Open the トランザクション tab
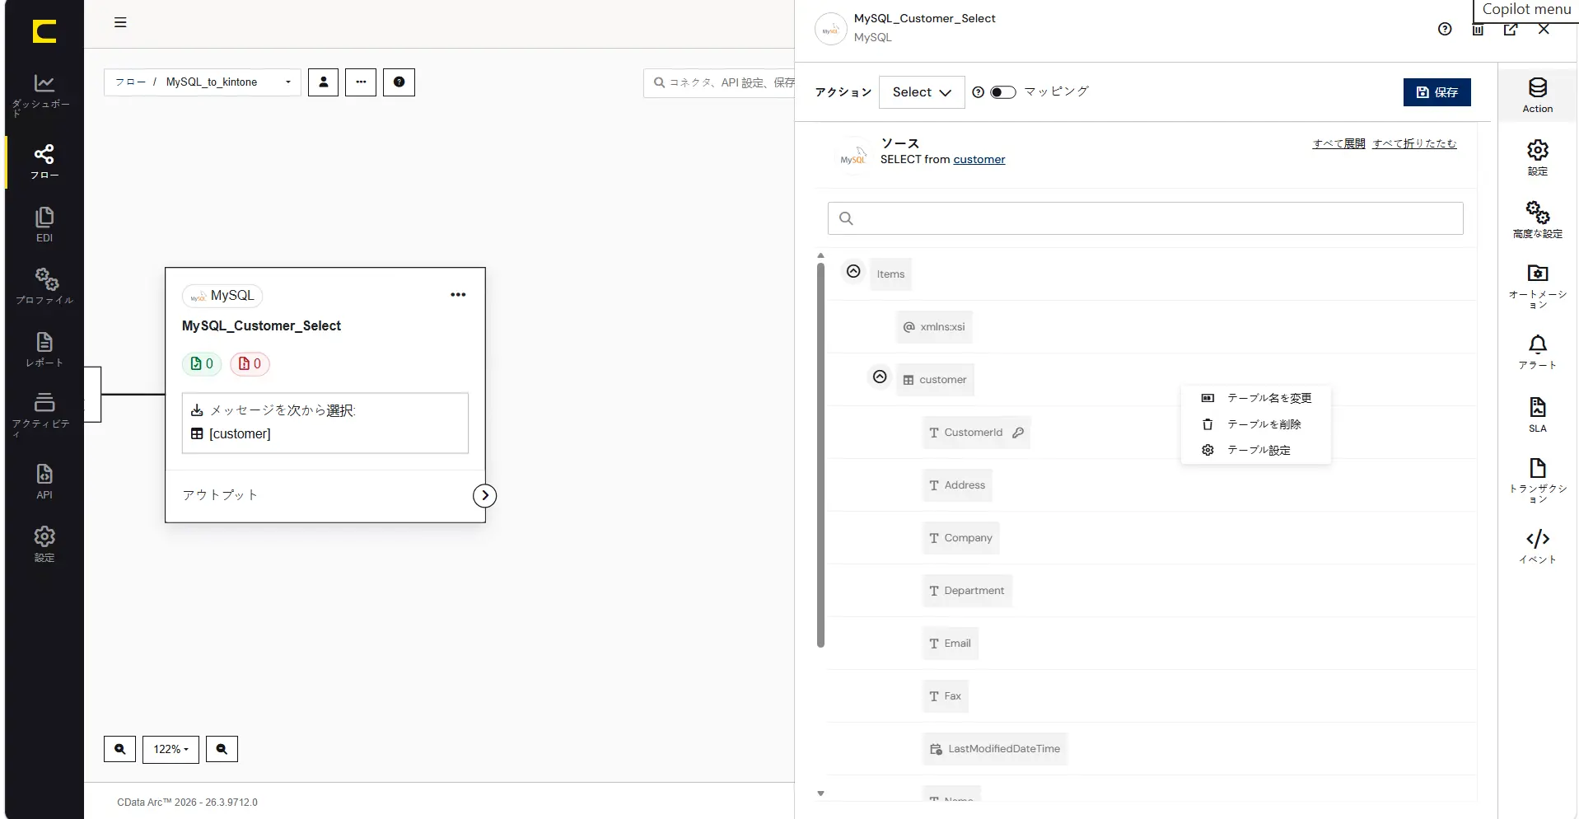The image size is (1579, 819). tap(1537, 481)
